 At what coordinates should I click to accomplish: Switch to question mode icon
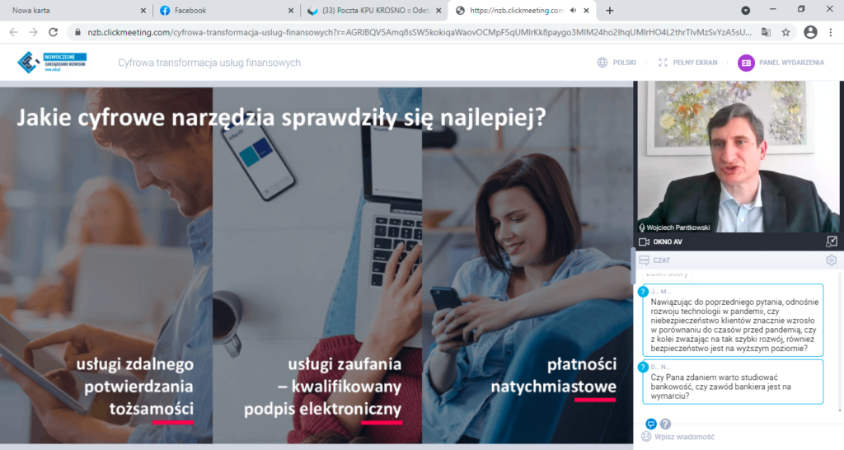665,424
